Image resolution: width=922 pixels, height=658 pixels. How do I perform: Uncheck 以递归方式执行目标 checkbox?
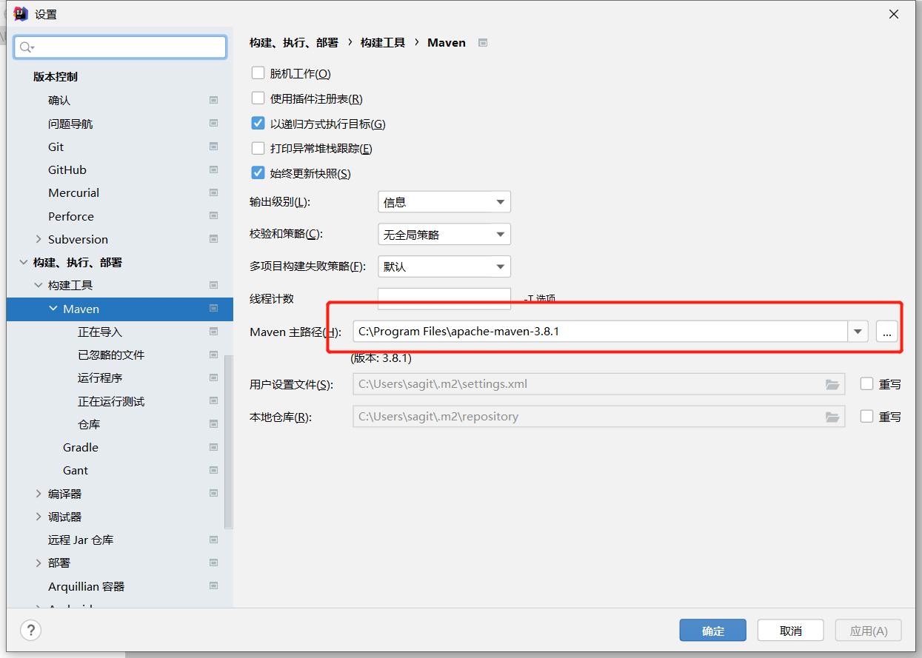(258, 124)
